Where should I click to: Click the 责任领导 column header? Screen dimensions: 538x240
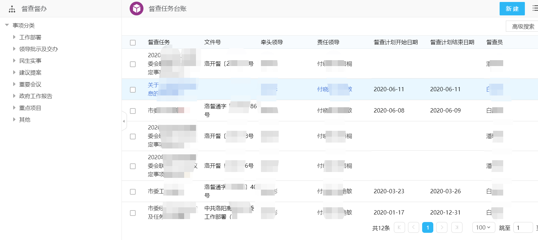click(x=328, y=42)
